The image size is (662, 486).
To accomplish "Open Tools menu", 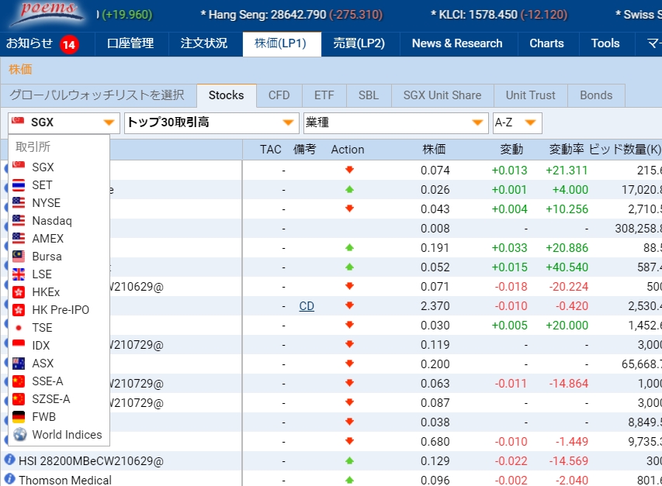I will coord(605,43).
